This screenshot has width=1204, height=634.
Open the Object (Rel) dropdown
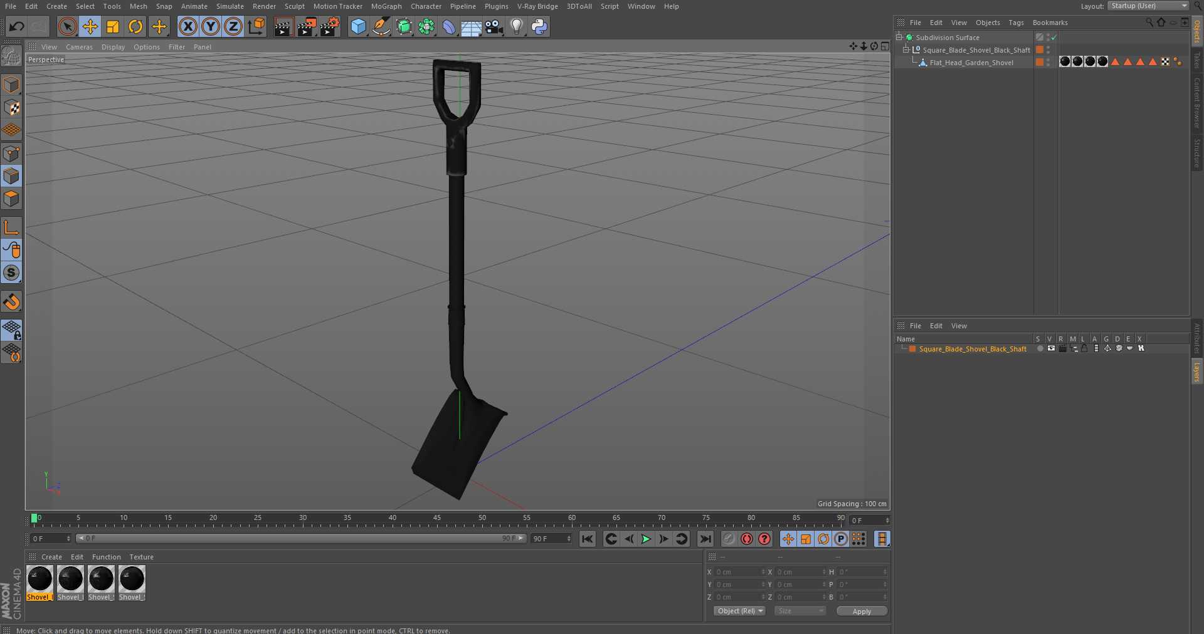click(739, 611)
